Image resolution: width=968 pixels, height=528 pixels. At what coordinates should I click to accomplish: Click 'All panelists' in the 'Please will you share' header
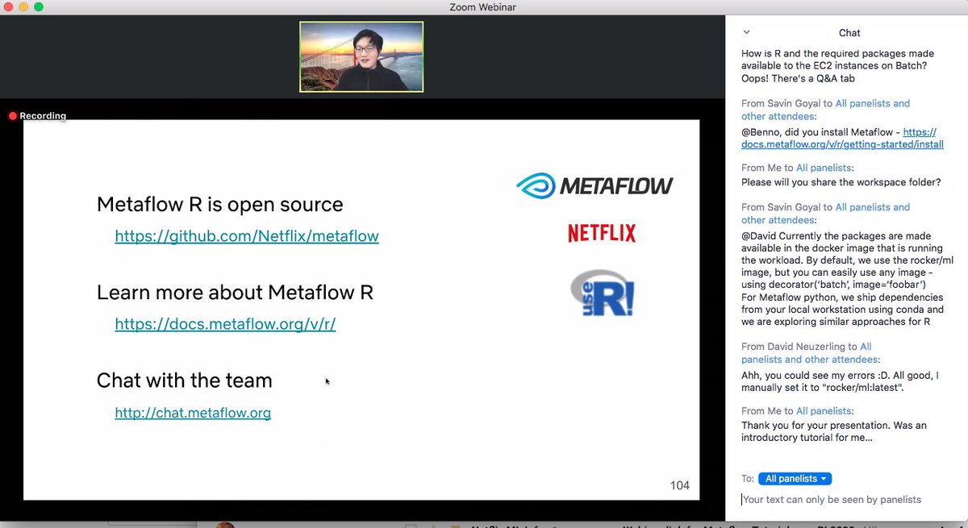point(824,168)
